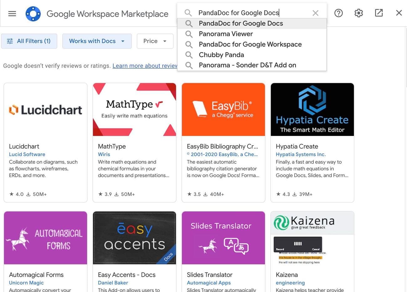The height and width of the screenshot is (292, 407).
Task: Click the search magnifier icon in the search box
Action: [188, 13]
